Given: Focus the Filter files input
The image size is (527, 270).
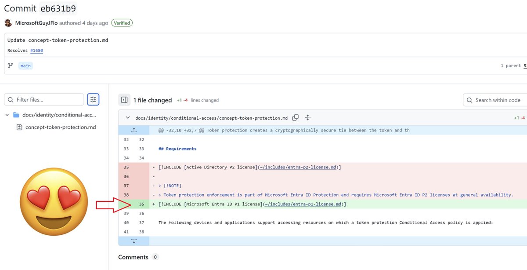Looking at the screenshot, I should tap(44, 100).
